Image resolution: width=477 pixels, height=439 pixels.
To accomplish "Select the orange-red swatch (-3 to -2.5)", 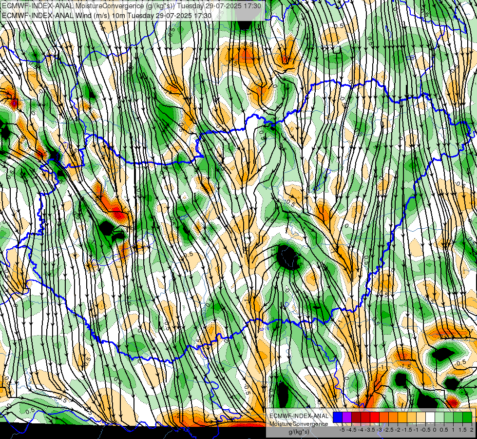I will (x=384, y=418).
